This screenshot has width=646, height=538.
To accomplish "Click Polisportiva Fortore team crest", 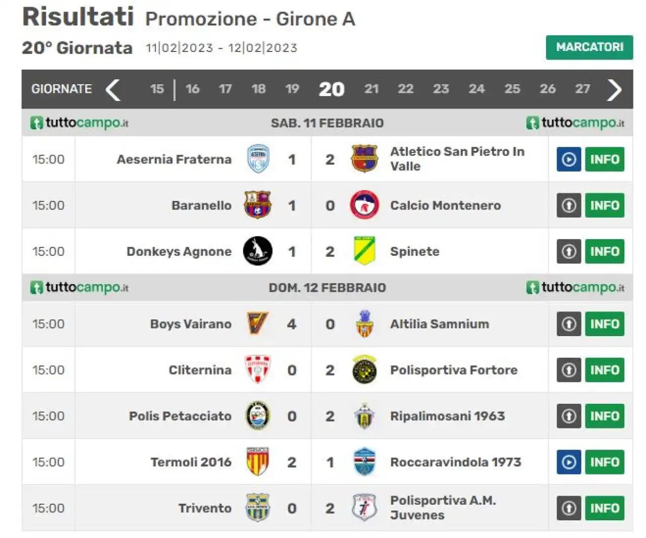I will click(364, 370).
